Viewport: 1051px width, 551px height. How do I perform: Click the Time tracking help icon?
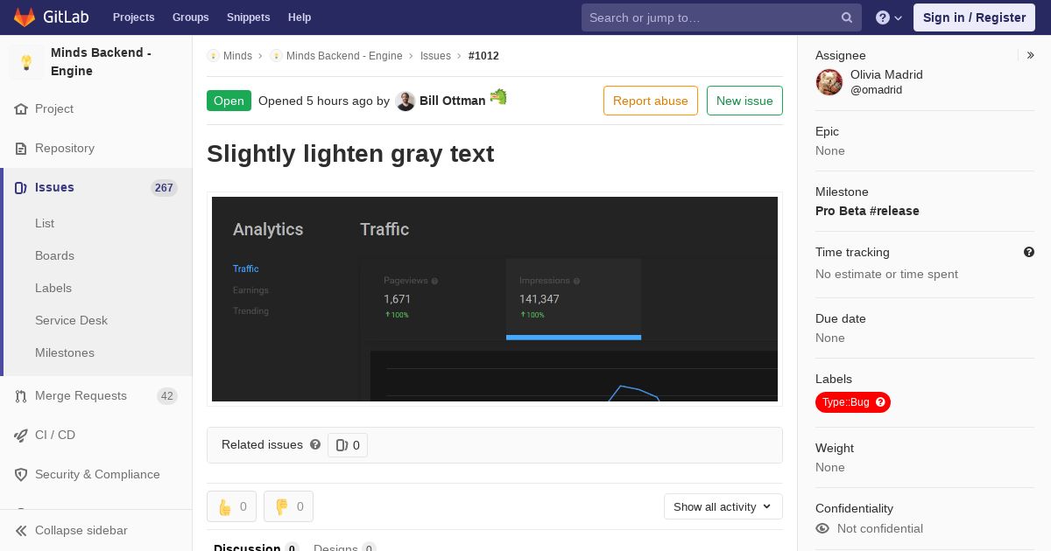point(1029,252)
